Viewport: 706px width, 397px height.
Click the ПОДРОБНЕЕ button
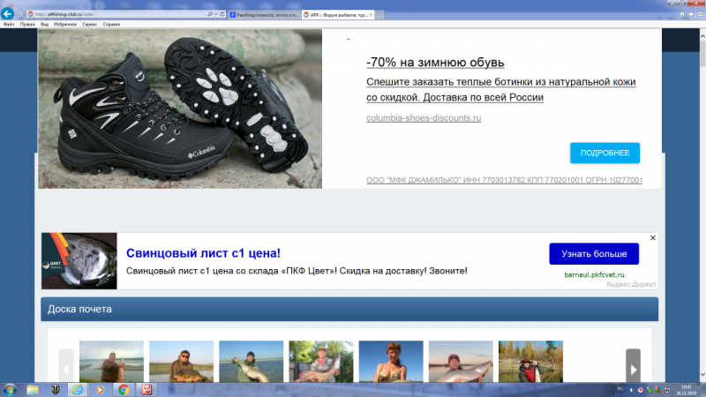(605, 153)
